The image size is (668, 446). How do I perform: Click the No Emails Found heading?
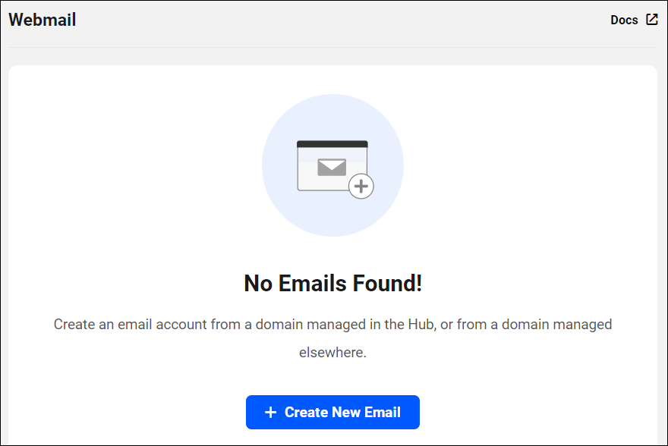coord(332,282)
